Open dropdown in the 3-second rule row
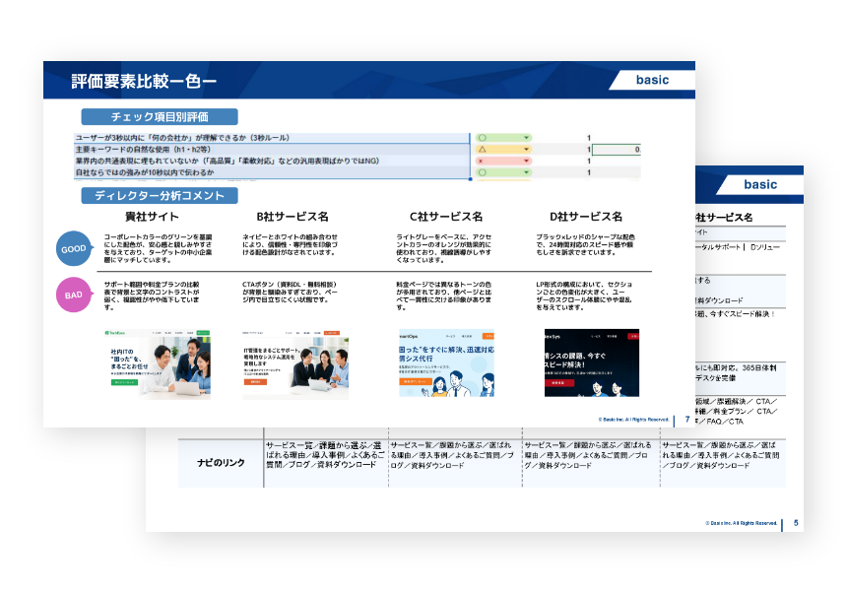Screen dimensions: 847x591 coord(527,138)
